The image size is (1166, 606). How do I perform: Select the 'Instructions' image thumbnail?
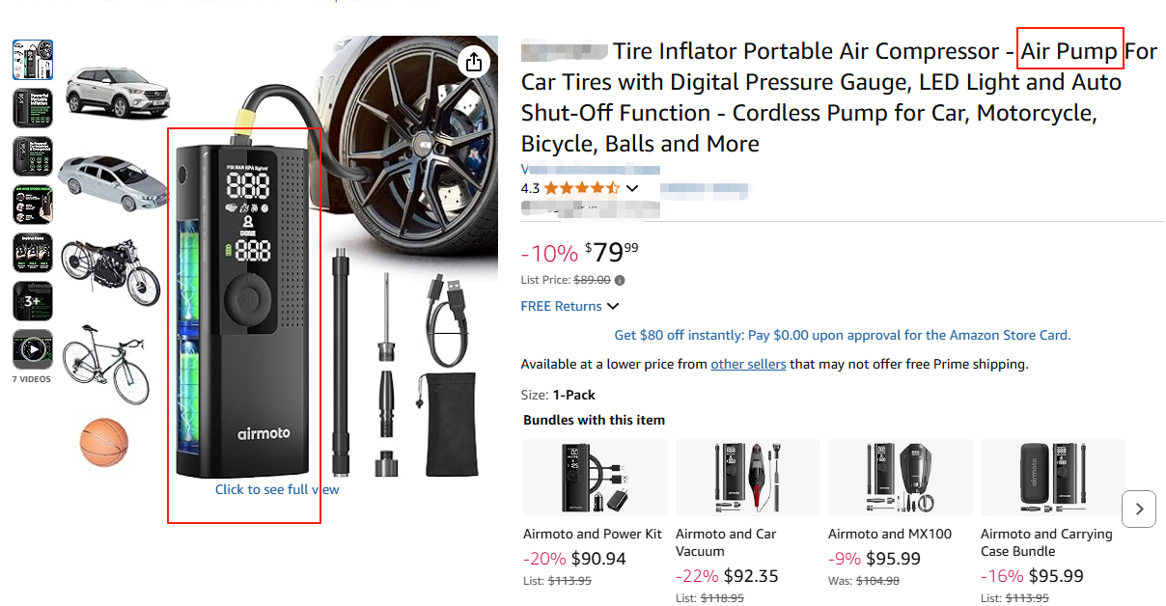(33, 253)
